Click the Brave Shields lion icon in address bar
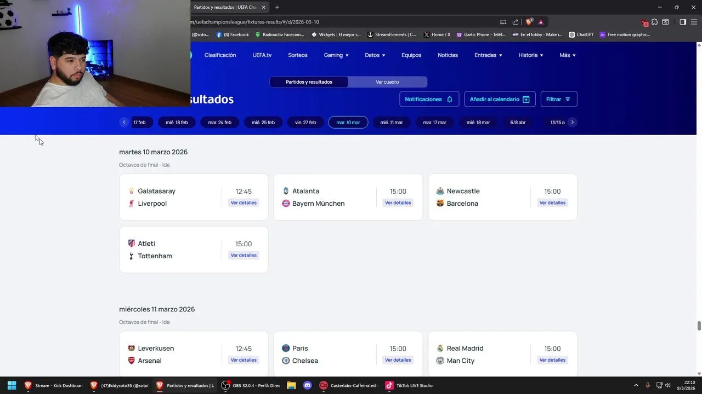The image size is (702, 394). coord(529,22)
